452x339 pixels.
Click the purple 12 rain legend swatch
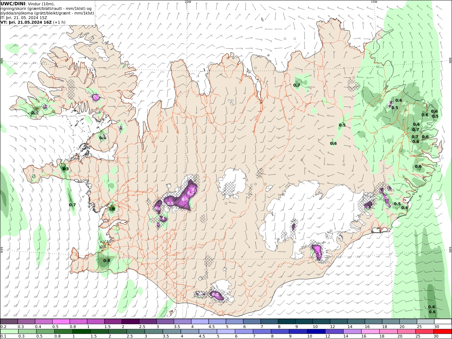[x=334, y=332]
